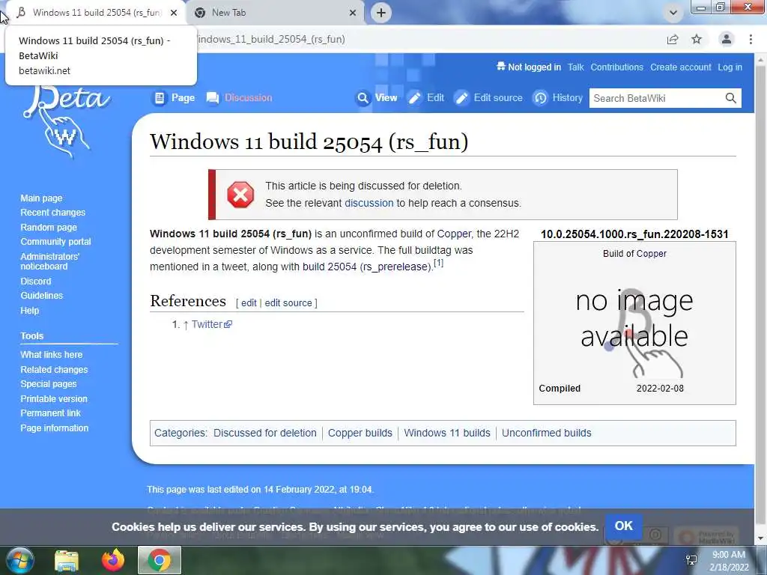767x575 pixels.
Task: Close the New Tab tab
Action: 353,13
